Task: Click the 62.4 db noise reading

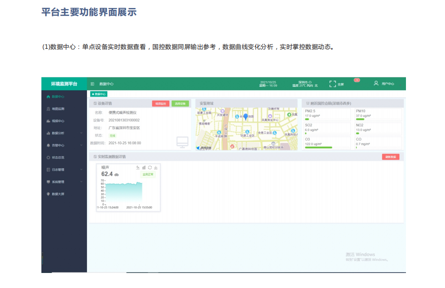Action: 110,174
